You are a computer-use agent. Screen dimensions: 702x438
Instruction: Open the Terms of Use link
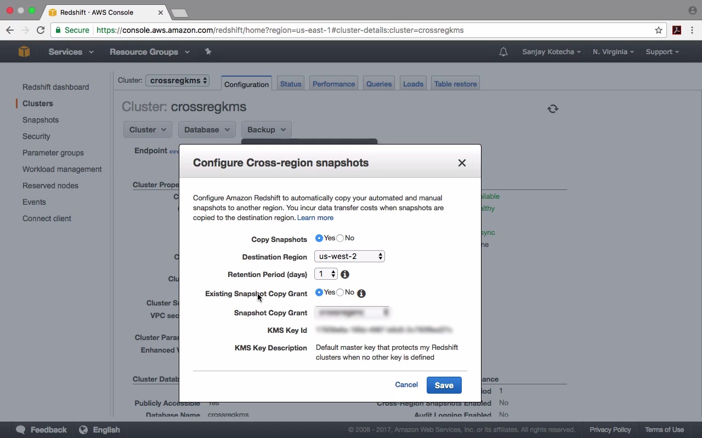tap(664, 430)
